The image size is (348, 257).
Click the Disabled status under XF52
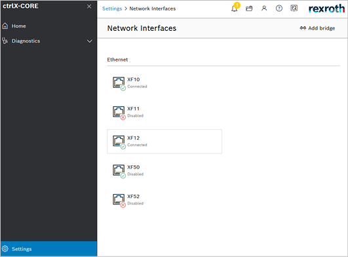[136, 203]
